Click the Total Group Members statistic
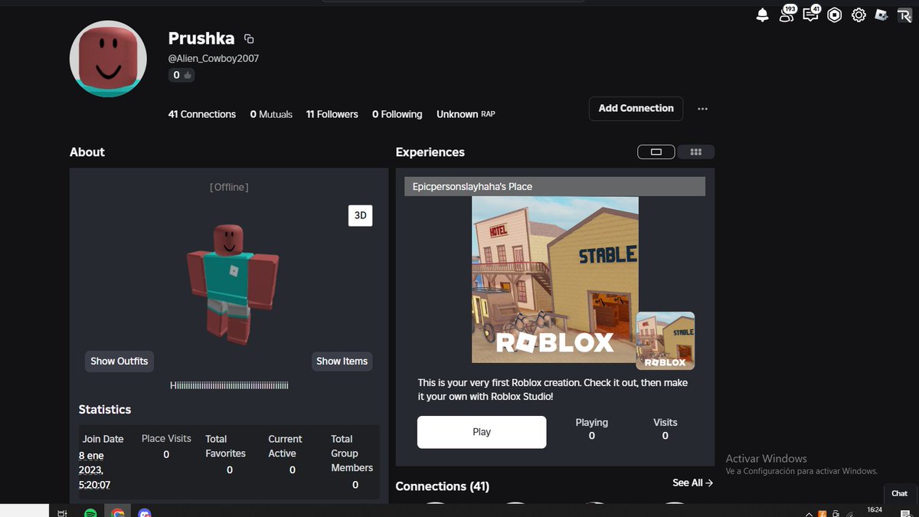The height and width of the screenshot is (517, 919). 352,462
